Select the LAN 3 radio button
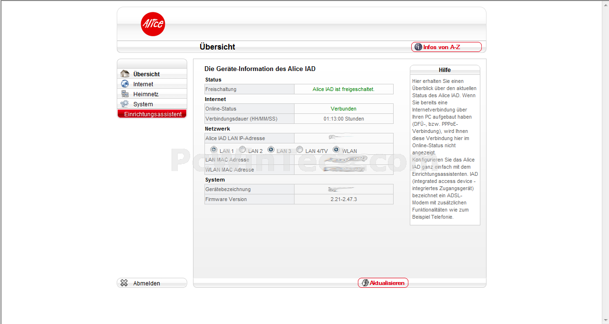The width and height of the screenshot is (609, 324). tap(271, 150)
